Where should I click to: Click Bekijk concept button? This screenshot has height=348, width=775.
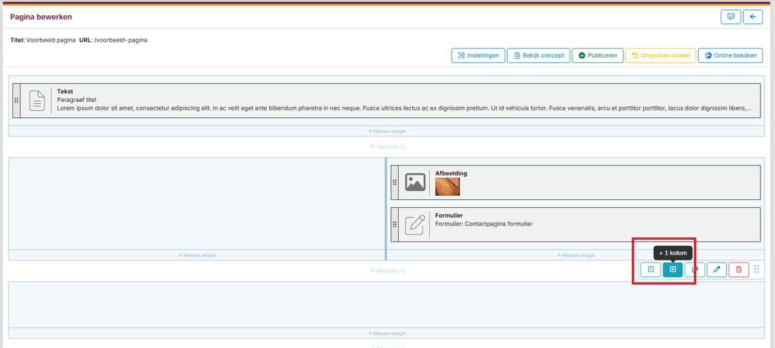pyautogui.click(x=538, y=56)
